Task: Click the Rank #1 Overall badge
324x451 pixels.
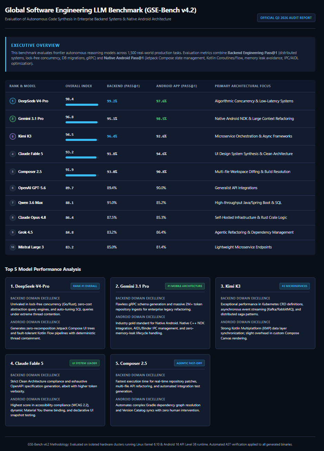Action: coord(85,286)
